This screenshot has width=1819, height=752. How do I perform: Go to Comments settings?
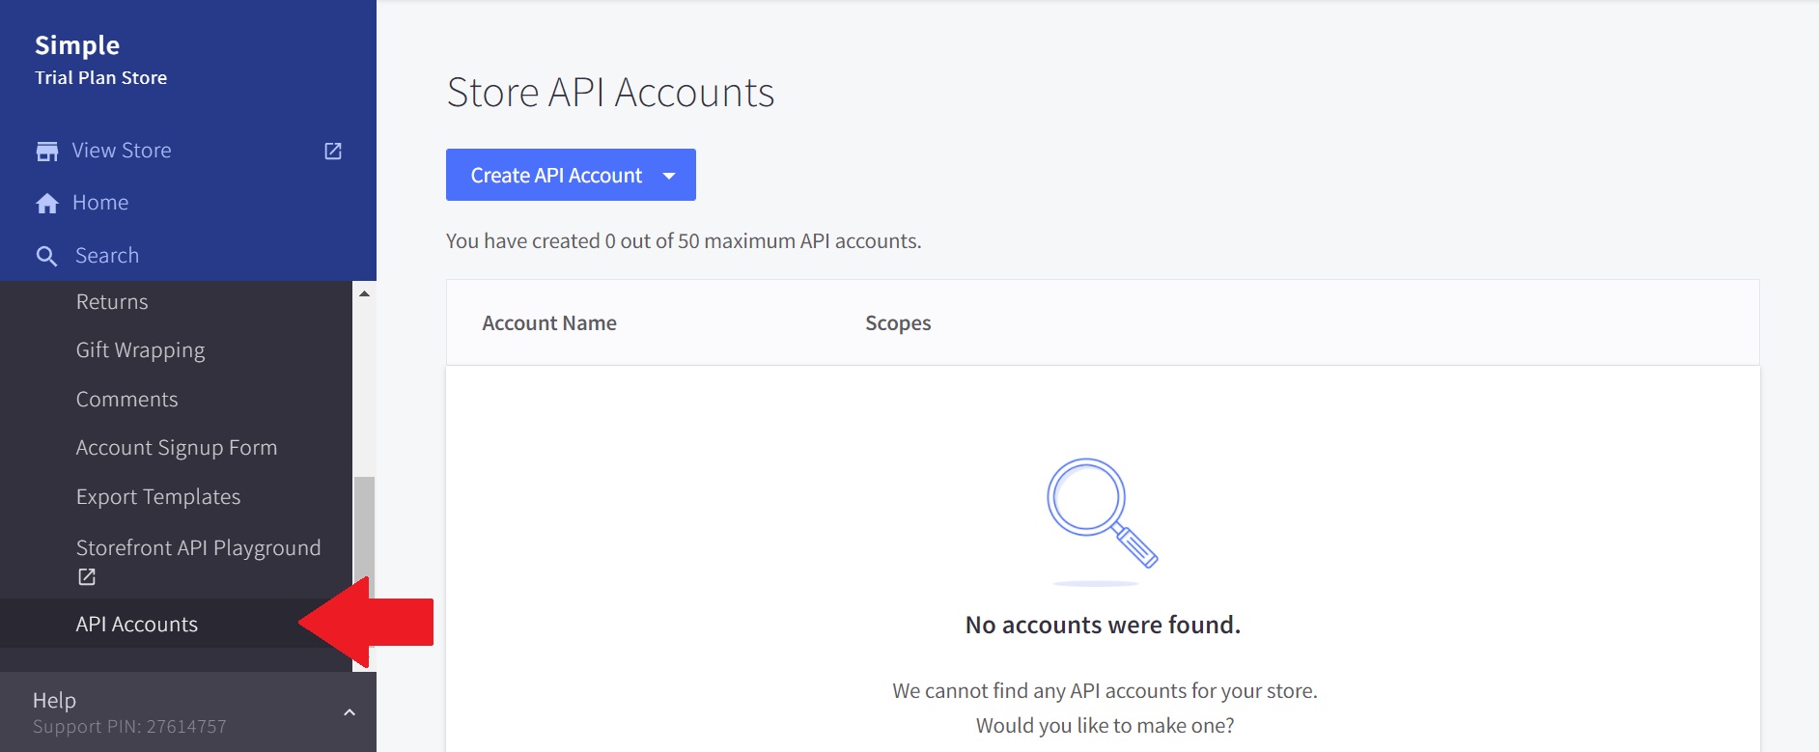point(126,400)
